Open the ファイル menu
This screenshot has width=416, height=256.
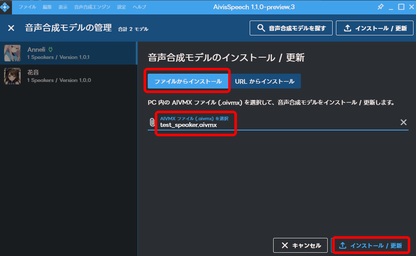pyautogui.click(x=27, y=7)
